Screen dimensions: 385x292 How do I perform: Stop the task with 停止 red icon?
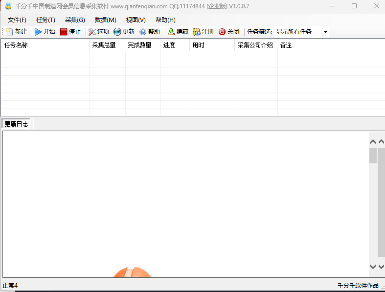tap(64, 32)
